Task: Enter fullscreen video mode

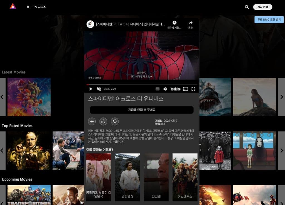Action: coord(193,89)
